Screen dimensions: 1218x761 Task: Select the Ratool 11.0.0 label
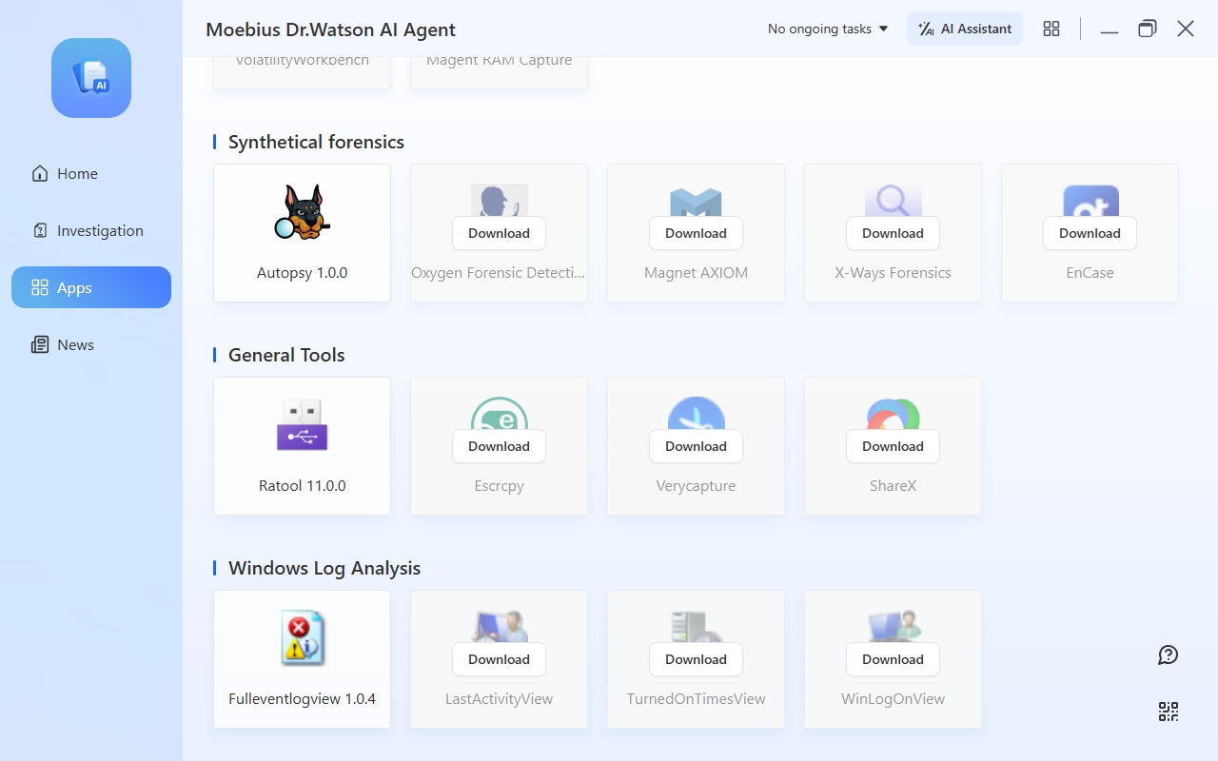point(303,485)
